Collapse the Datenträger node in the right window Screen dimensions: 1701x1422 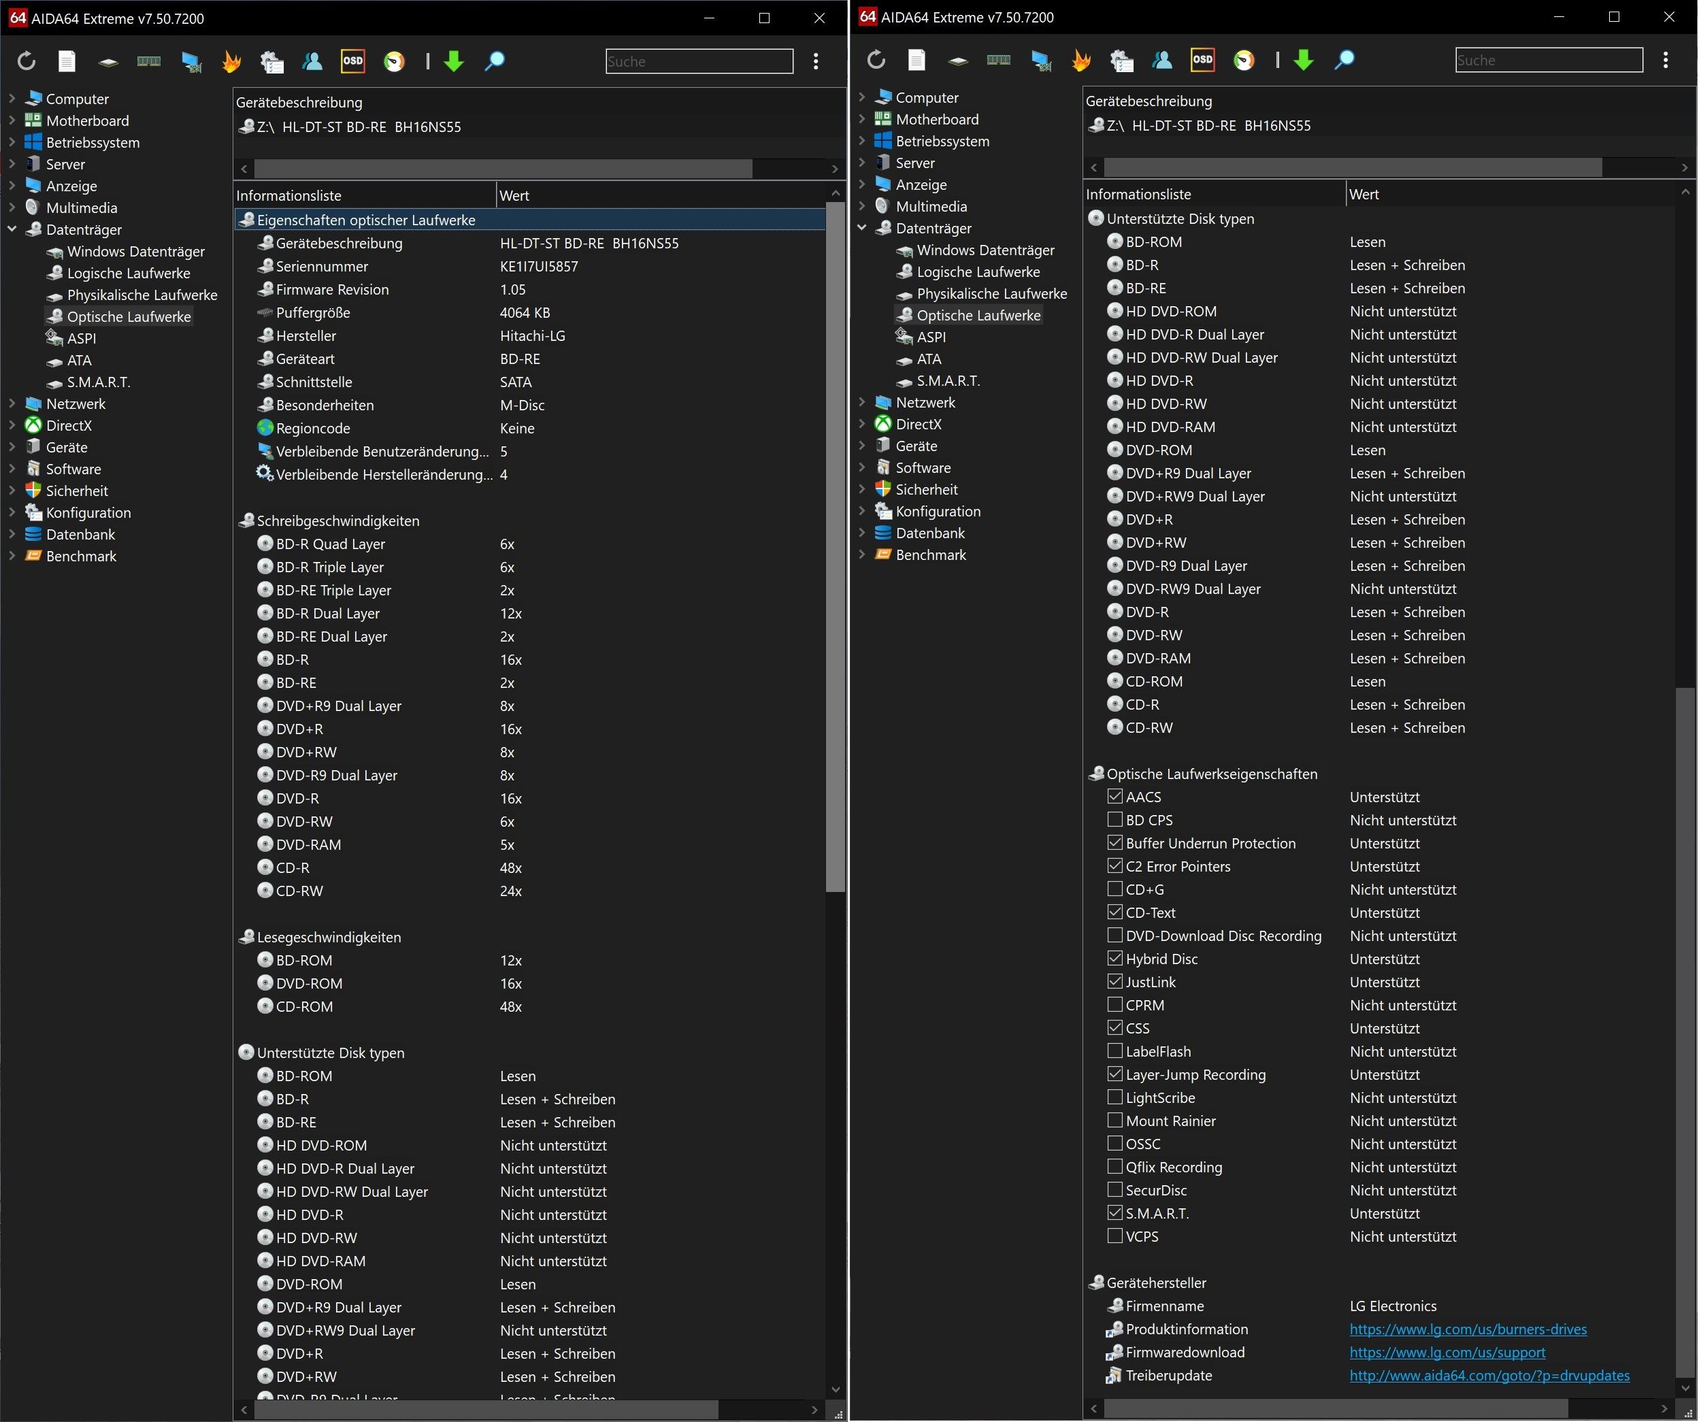pos(863,229)
